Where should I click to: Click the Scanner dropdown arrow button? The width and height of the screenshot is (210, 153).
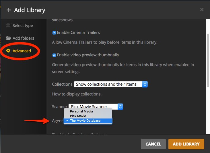(x=120, y=107)
